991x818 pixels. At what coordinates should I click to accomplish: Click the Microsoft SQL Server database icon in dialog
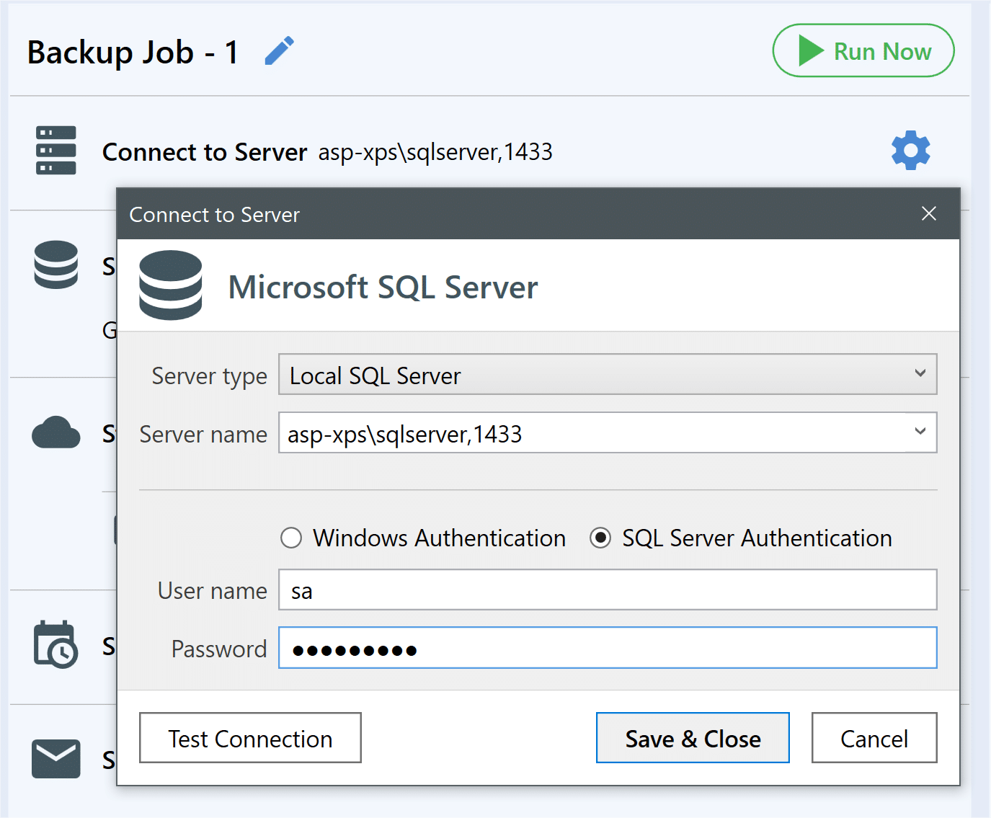pyautogui.click(x=171, y=285)
